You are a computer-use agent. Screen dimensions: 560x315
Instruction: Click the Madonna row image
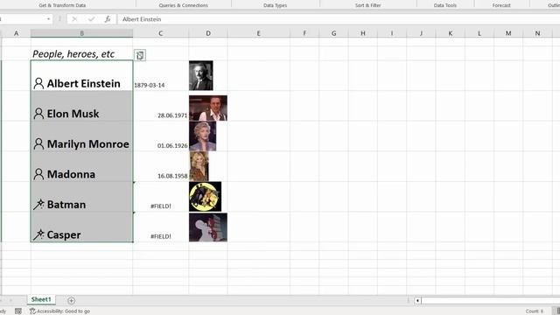coord(199,166)
